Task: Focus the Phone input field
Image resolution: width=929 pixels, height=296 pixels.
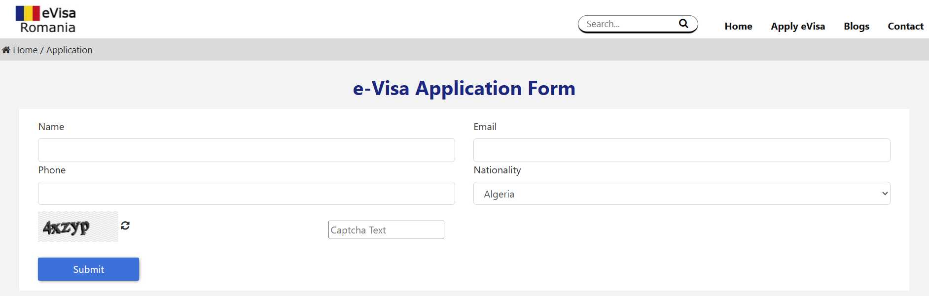Action: 246,193
